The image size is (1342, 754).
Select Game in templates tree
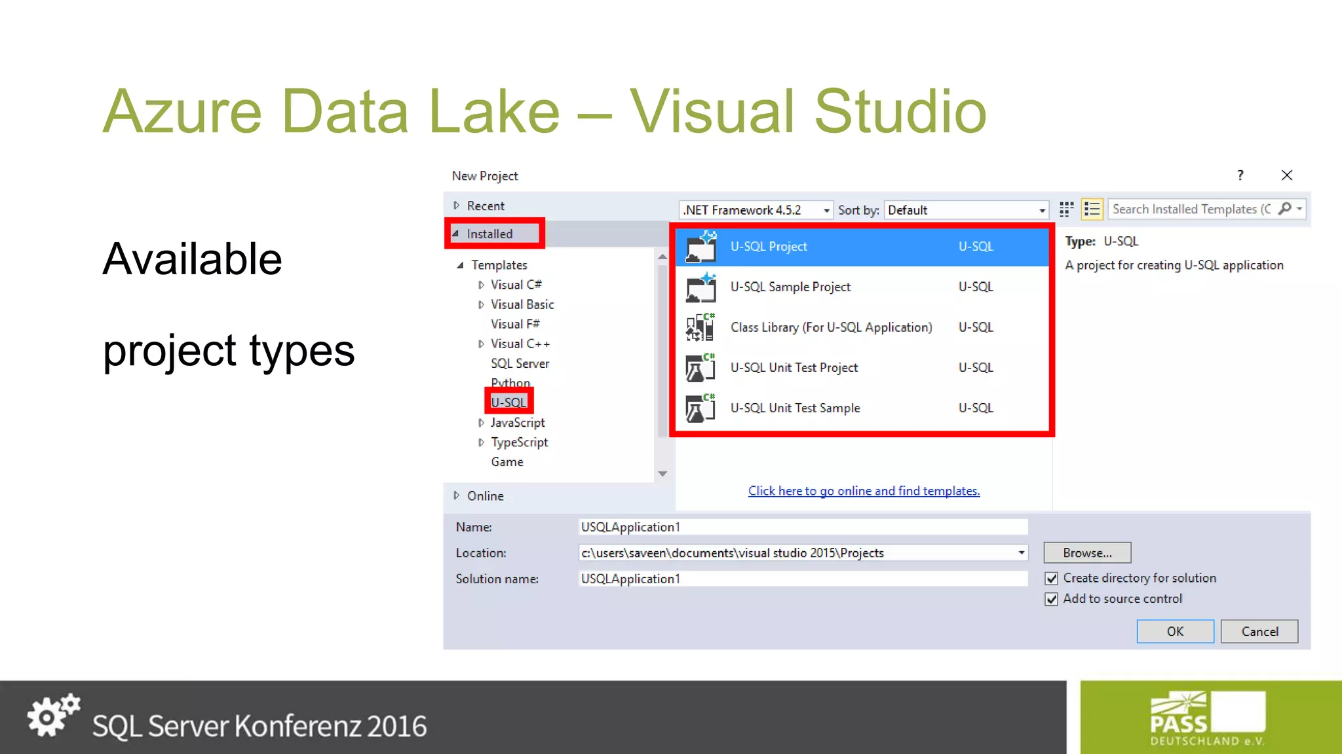(507, 462)
